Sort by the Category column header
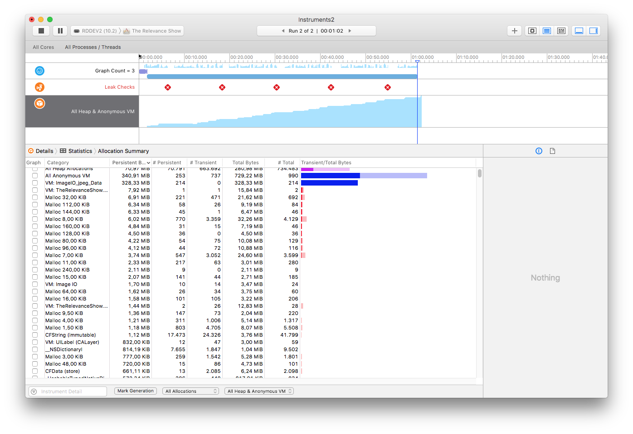Viewport: 633px width, 434px height. click(77, 162)
